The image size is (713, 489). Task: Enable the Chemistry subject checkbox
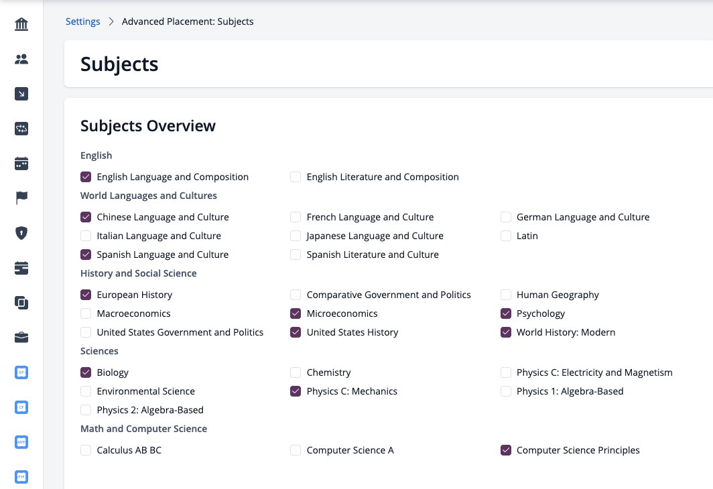pyautogui.click(x=296, y=372)
